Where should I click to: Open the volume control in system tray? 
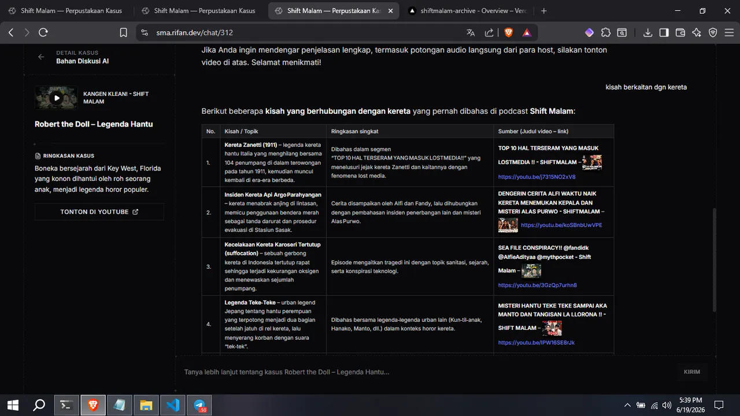[x=667, y=405]
